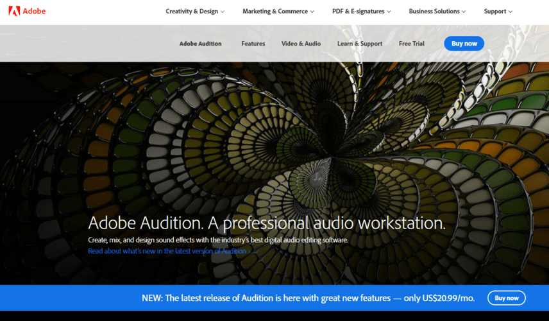Go to the Features tab
The height and width of the screenshot is (321, 549).
pyautogui.click(x=253, y=44)
